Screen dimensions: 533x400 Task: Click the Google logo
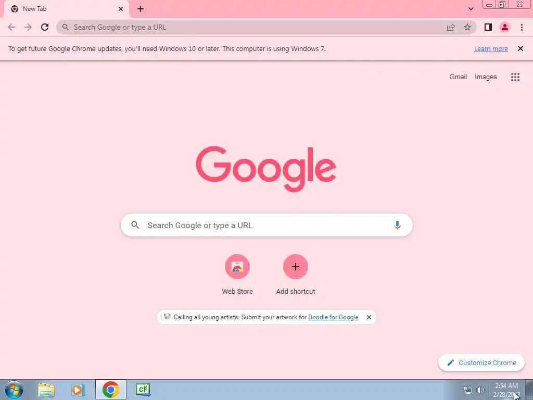(266, 169)
